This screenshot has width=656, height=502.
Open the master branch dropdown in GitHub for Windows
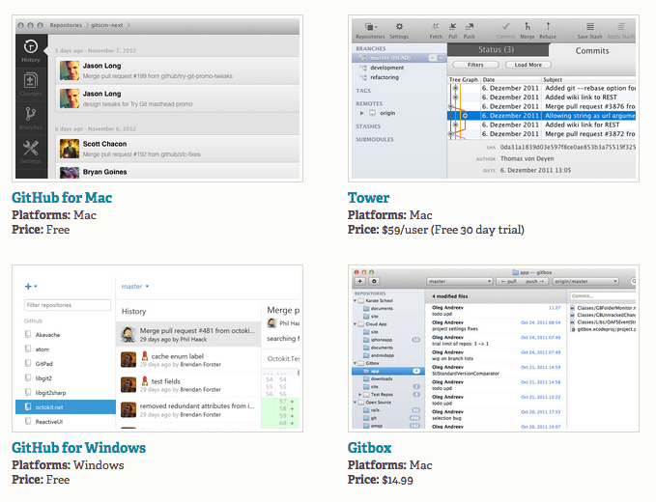click(135, 287)
